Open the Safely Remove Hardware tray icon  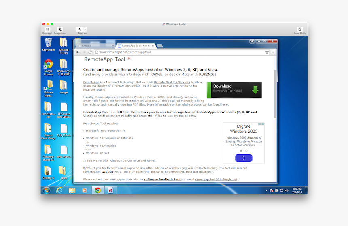click(x=276, y=190)
